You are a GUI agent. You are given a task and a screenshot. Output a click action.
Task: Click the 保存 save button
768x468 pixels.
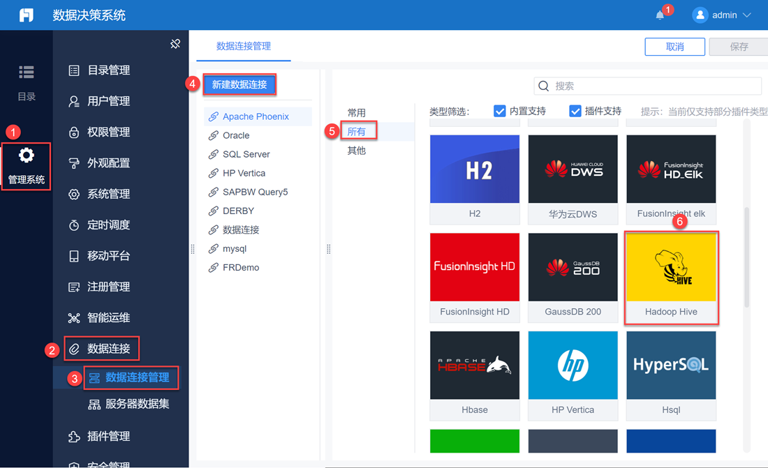pyautogui.click(x=739, y=47)
